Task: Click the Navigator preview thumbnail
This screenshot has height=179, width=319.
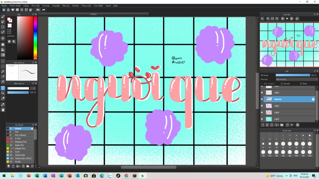Action: (x=289, y=45)
